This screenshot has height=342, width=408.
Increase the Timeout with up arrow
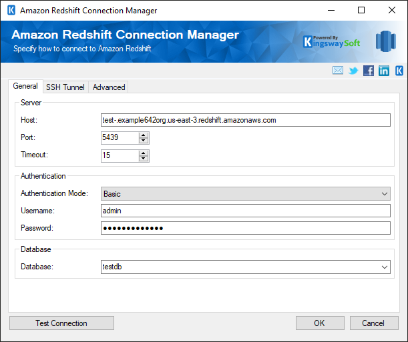pyautogui.click(x=144, y=153)
